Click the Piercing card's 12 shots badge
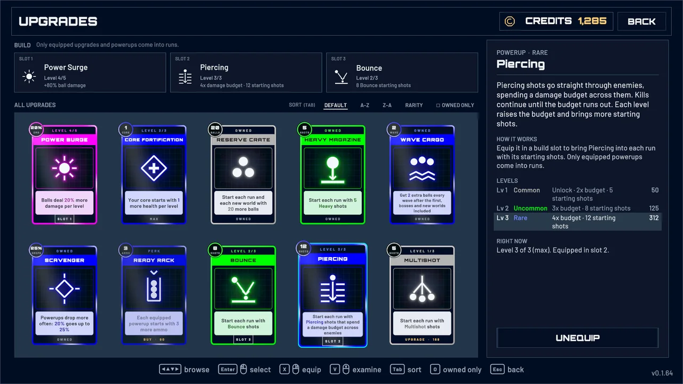The height and width of the screenshot is (384, 683). 304,248
